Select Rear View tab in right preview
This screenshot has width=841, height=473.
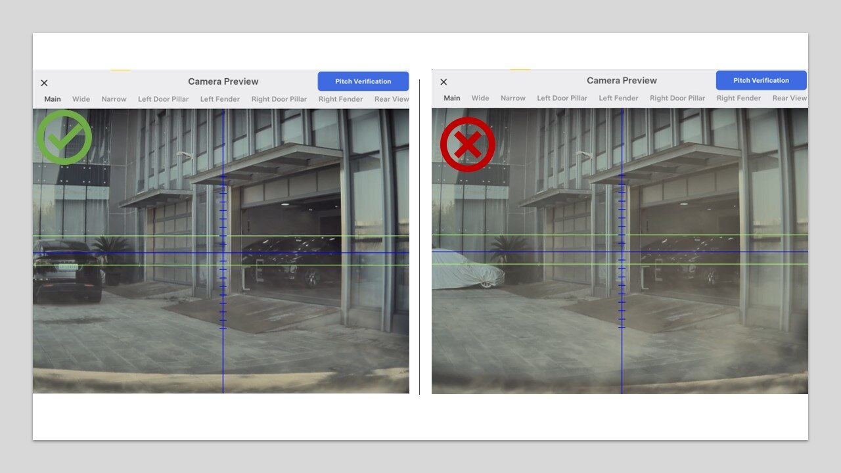[x=789, y=98]
